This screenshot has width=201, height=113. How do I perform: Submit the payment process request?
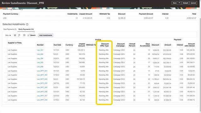click(185, 3)
